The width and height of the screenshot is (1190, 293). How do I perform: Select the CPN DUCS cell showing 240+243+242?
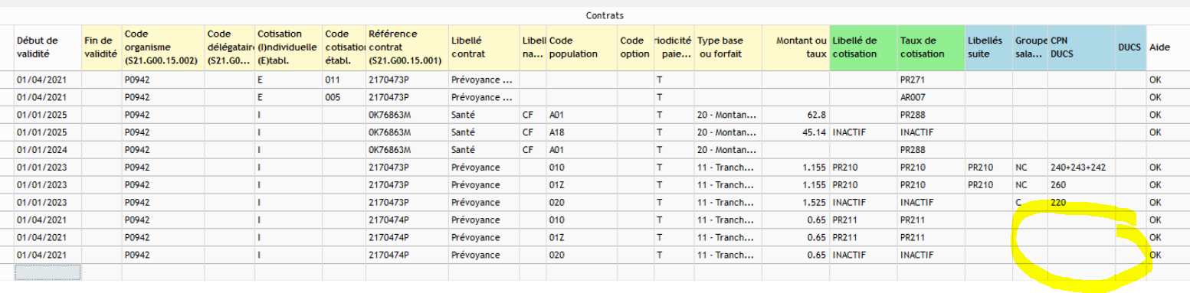(1081, 167)
